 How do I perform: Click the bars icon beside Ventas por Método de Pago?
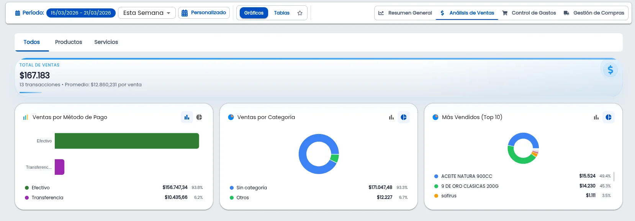coord(26,117)
